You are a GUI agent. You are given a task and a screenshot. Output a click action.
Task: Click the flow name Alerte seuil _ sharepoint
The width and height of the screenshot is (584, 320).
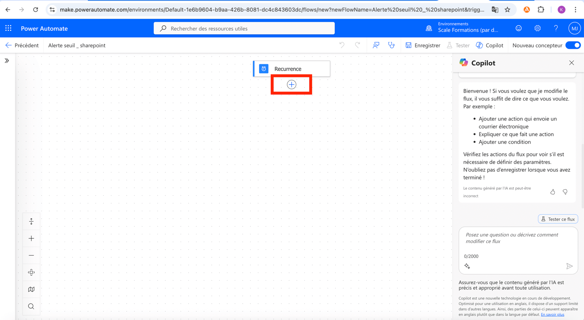click(x=77, y=45)
